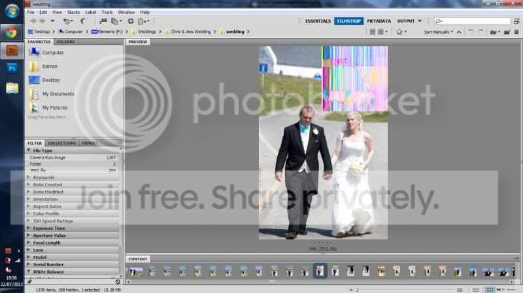Expand the Focal Length filter section
Image resolution: width=523 pixels, height=293 pixels.
[x=46, y=243]
